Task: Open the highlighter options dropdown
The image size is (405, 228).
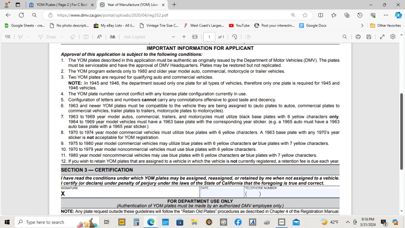Action: 28,36
